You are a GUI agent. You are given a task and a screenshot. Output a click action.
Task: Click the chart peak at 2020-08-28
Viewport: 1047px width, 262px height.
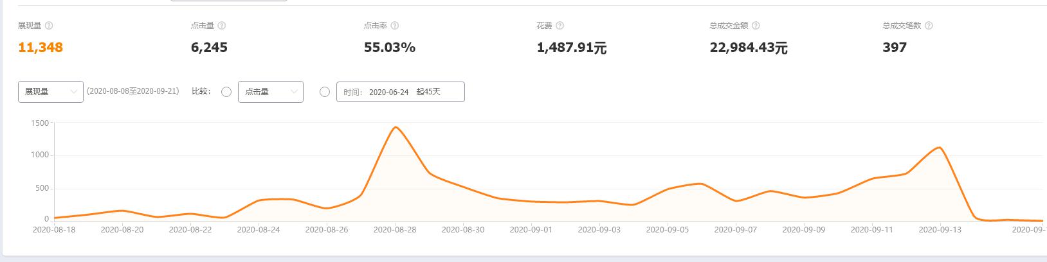[x=396, y=127]
